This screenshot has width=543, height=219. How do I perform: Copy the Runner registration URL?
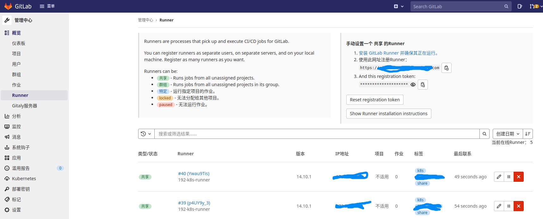click(446, 68)
